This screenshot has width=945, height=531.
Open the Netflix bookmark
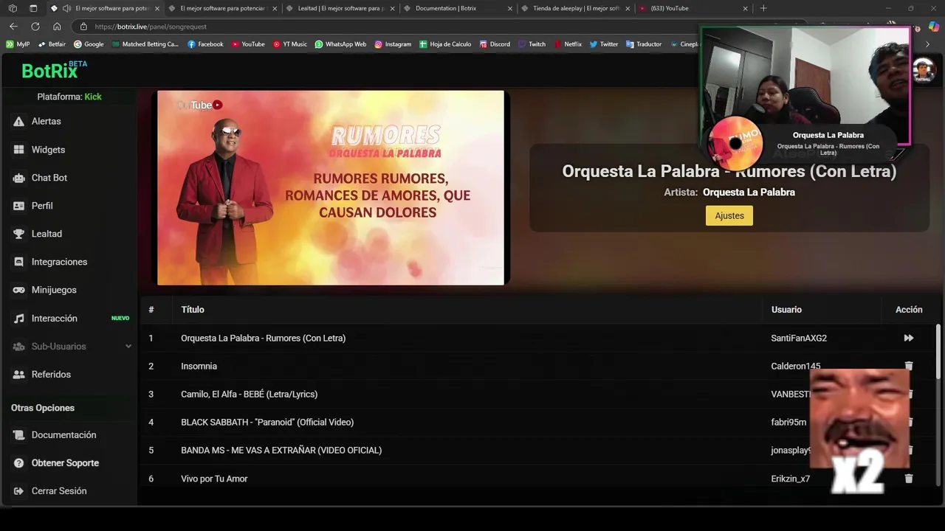(568, 44)
